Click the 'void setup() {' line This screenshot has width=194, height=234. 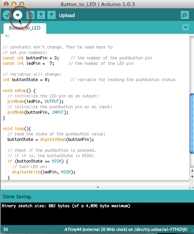(19, 91)
